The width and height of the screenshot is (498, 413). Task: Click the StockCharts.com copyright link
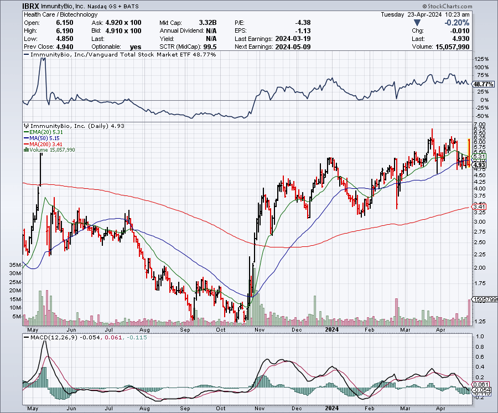point(447,7)
